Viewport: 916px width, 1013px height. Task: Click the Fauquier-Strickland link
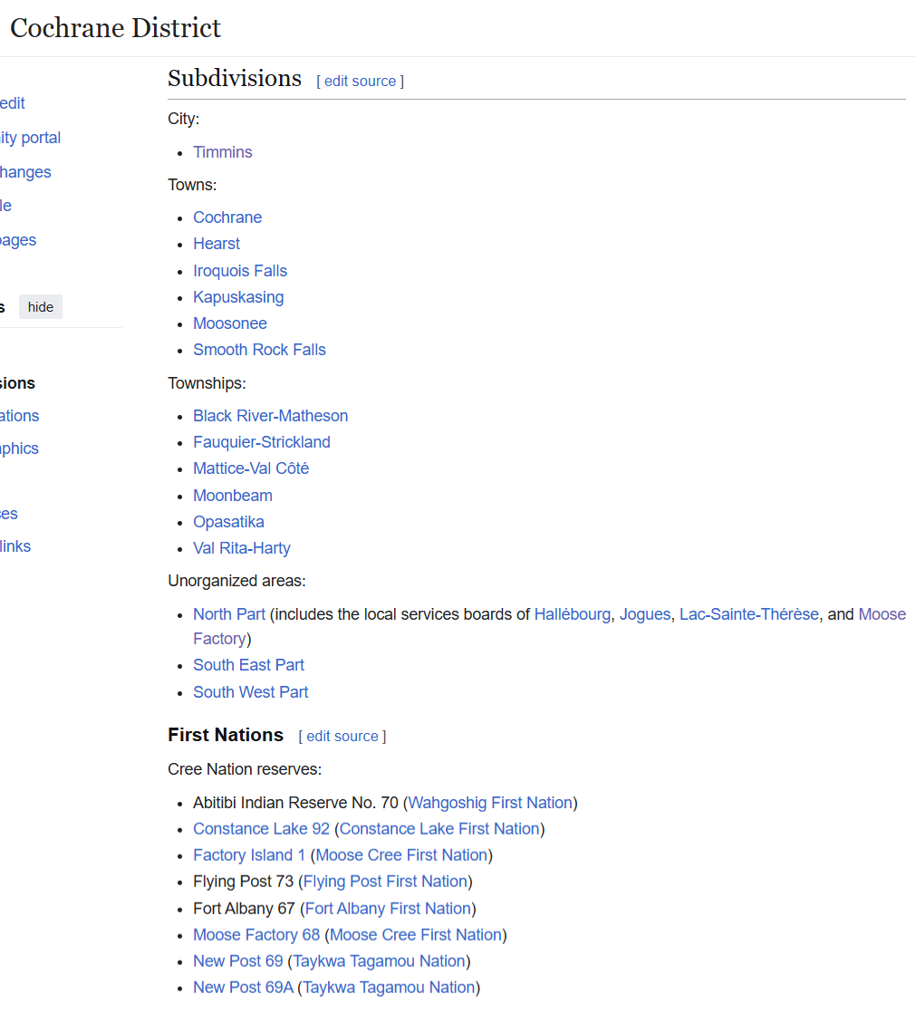262,442
